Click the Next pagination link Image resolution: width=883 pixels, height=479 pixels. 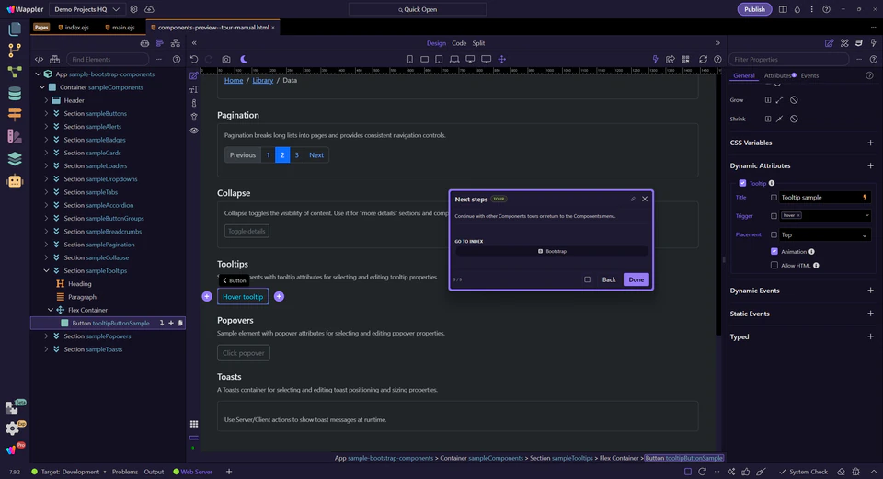click(x=316, y=155)
